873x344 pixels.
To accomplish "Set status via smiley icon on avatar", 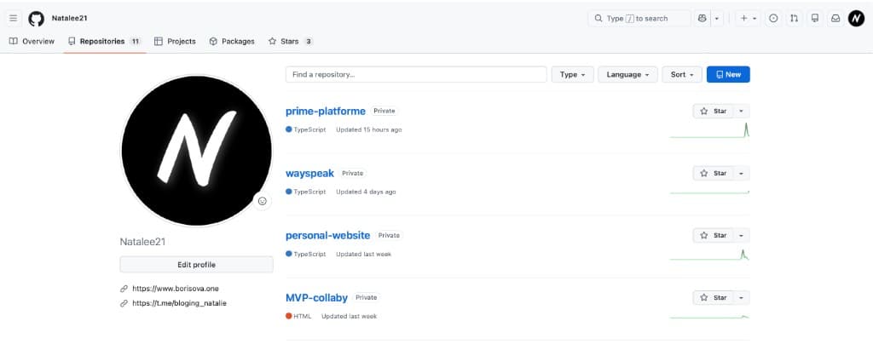I will 263,201.
